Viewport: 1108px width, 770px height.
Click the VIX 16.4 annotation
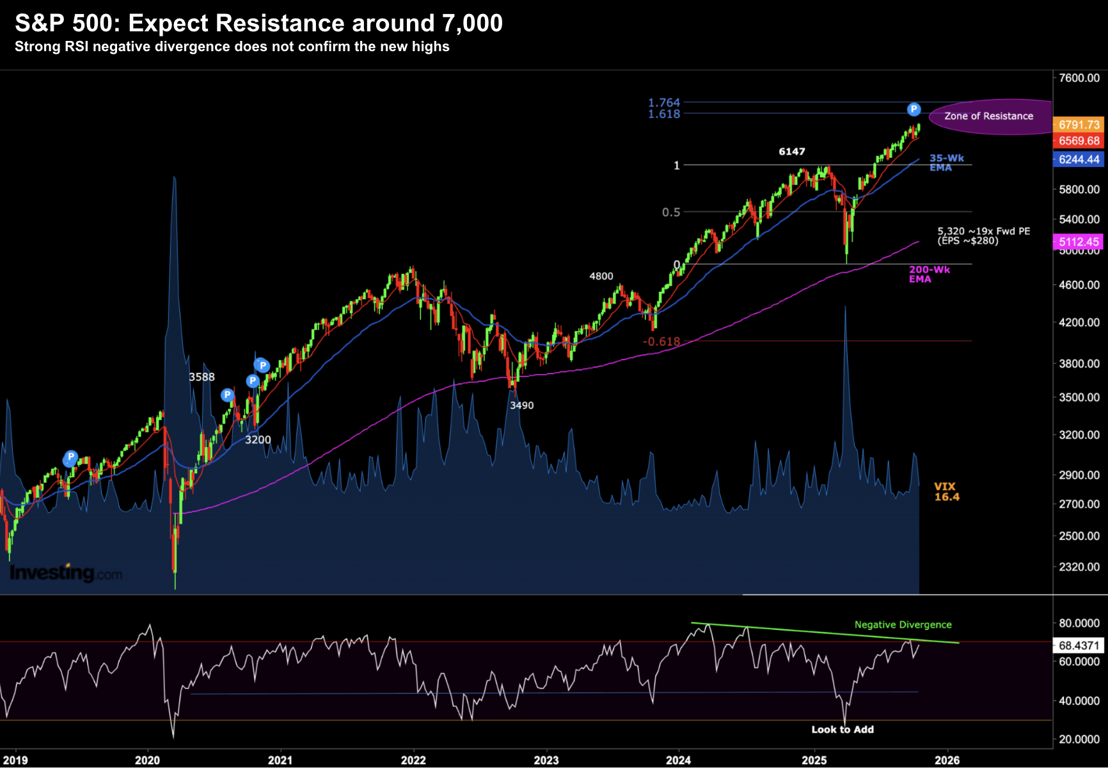pyautogui.click(x=946, y=492)
